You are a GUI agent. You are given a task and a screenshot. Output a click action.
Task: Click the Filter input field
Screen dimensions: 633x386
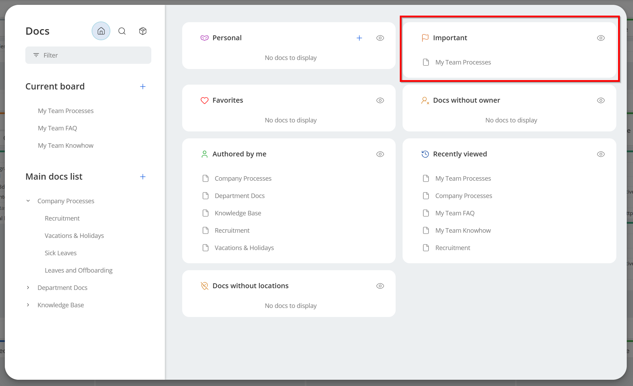88,55
